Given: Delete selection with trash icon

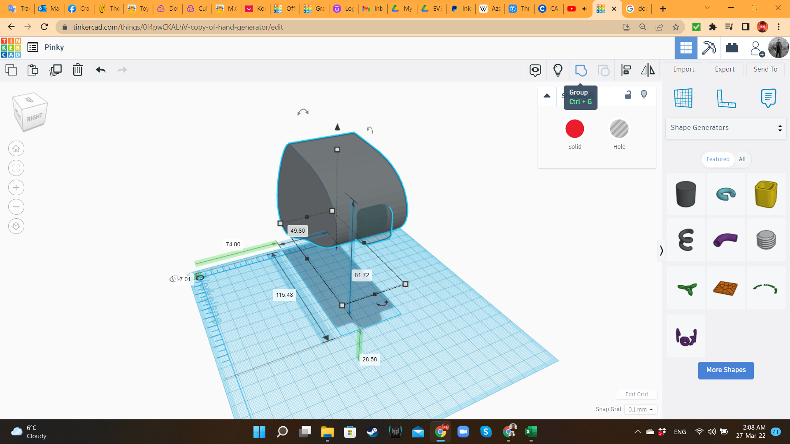Looking at the screenshot, I should 77,70.
